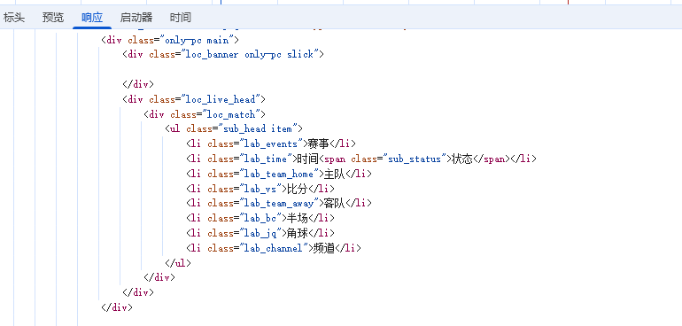Click the line with class "only-pc main"
682x326 pixels.
170,40
